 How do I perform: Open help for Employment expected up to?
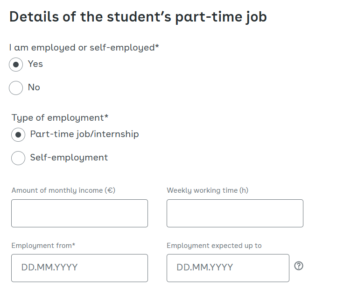click(299, 266)
